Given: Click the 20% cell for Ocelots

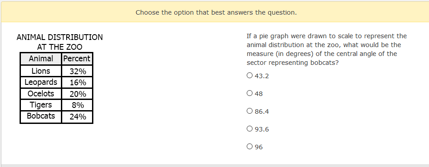Looking at the screenshot, I should [77, 94].
